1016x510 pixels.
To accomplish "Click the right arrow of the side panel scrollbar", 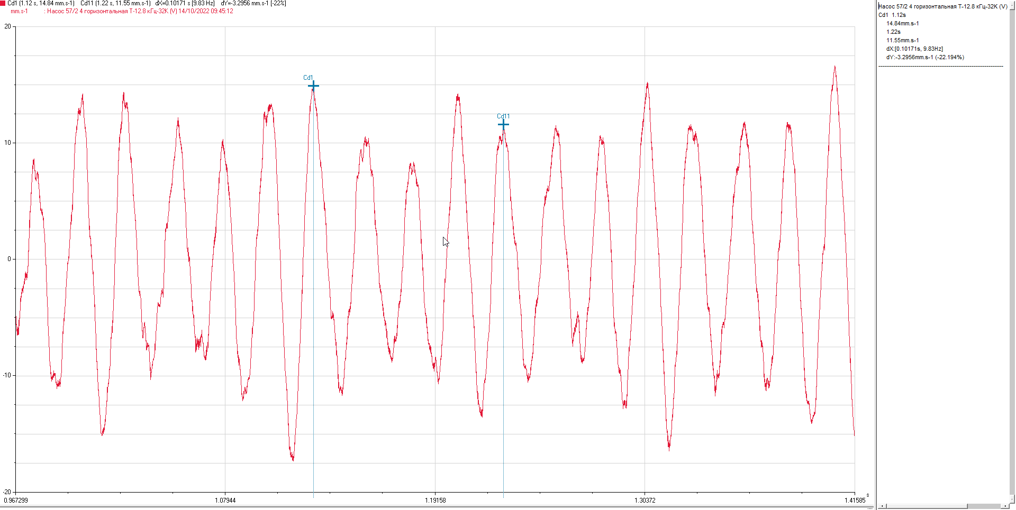I will click(1005, 506).
